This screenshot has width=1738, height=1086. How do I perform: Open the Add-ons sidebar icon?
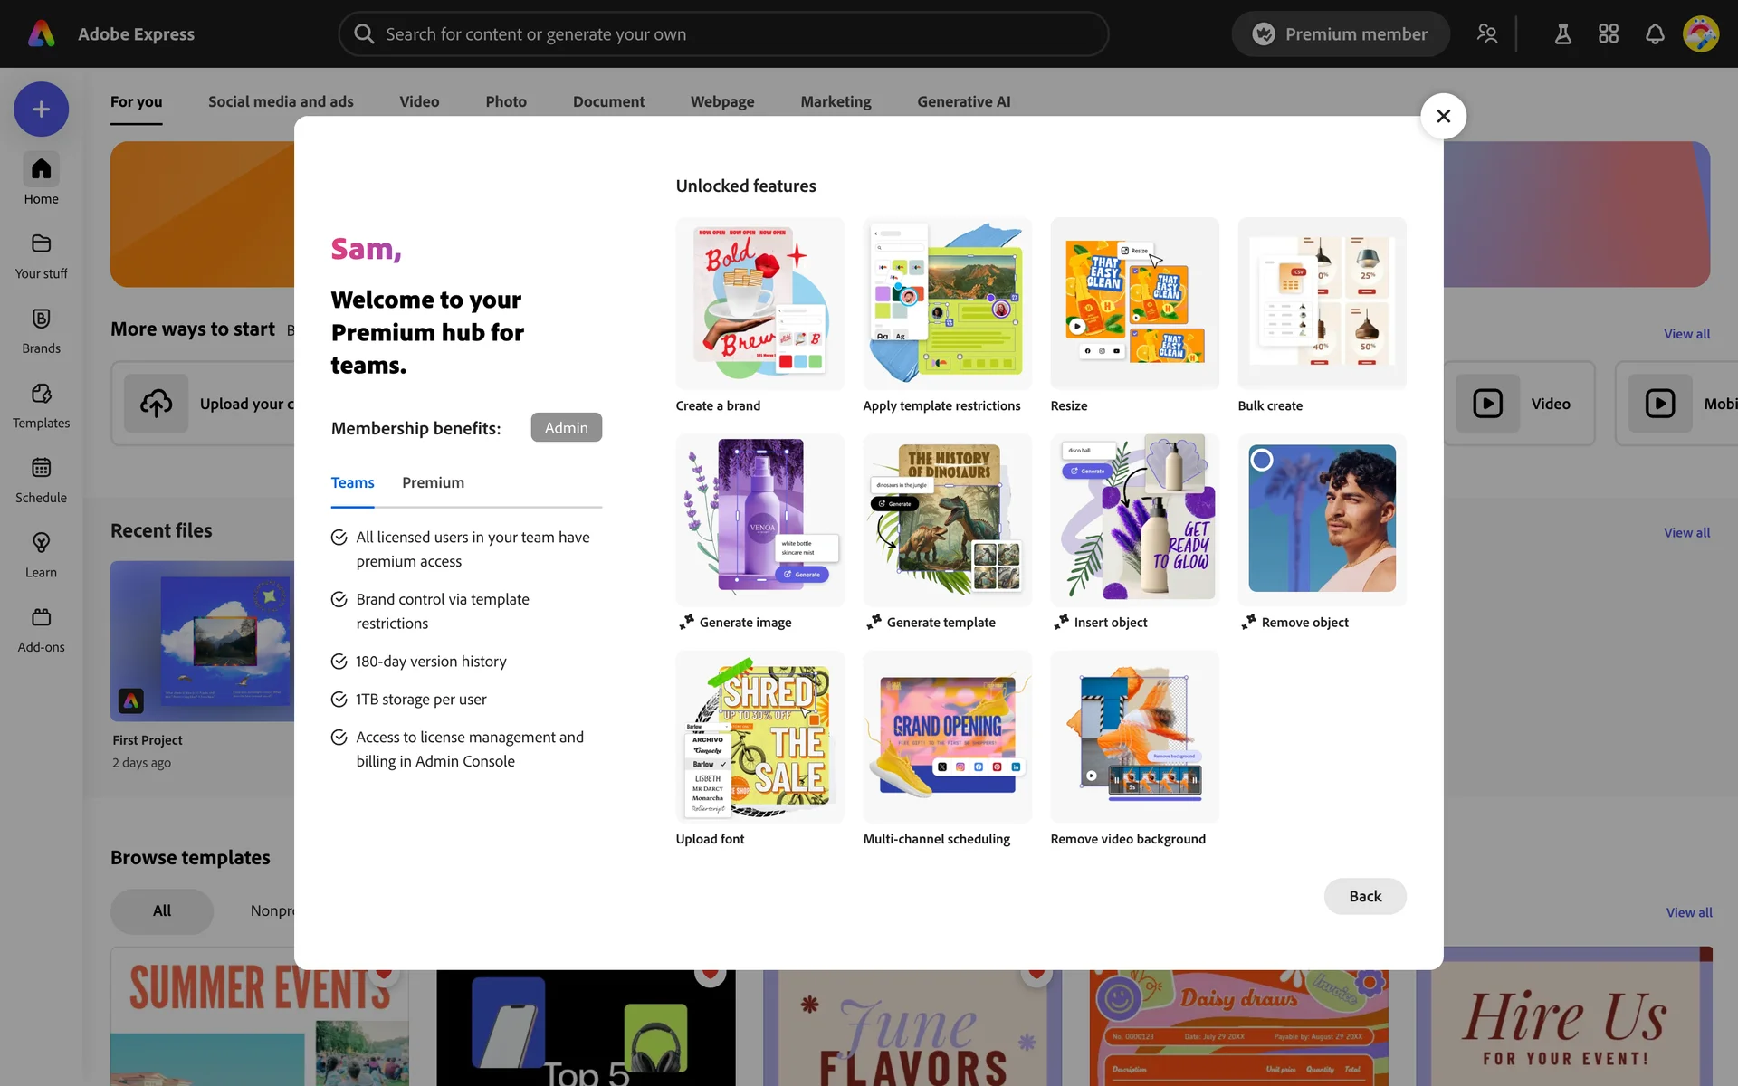(x=41, y=618)
